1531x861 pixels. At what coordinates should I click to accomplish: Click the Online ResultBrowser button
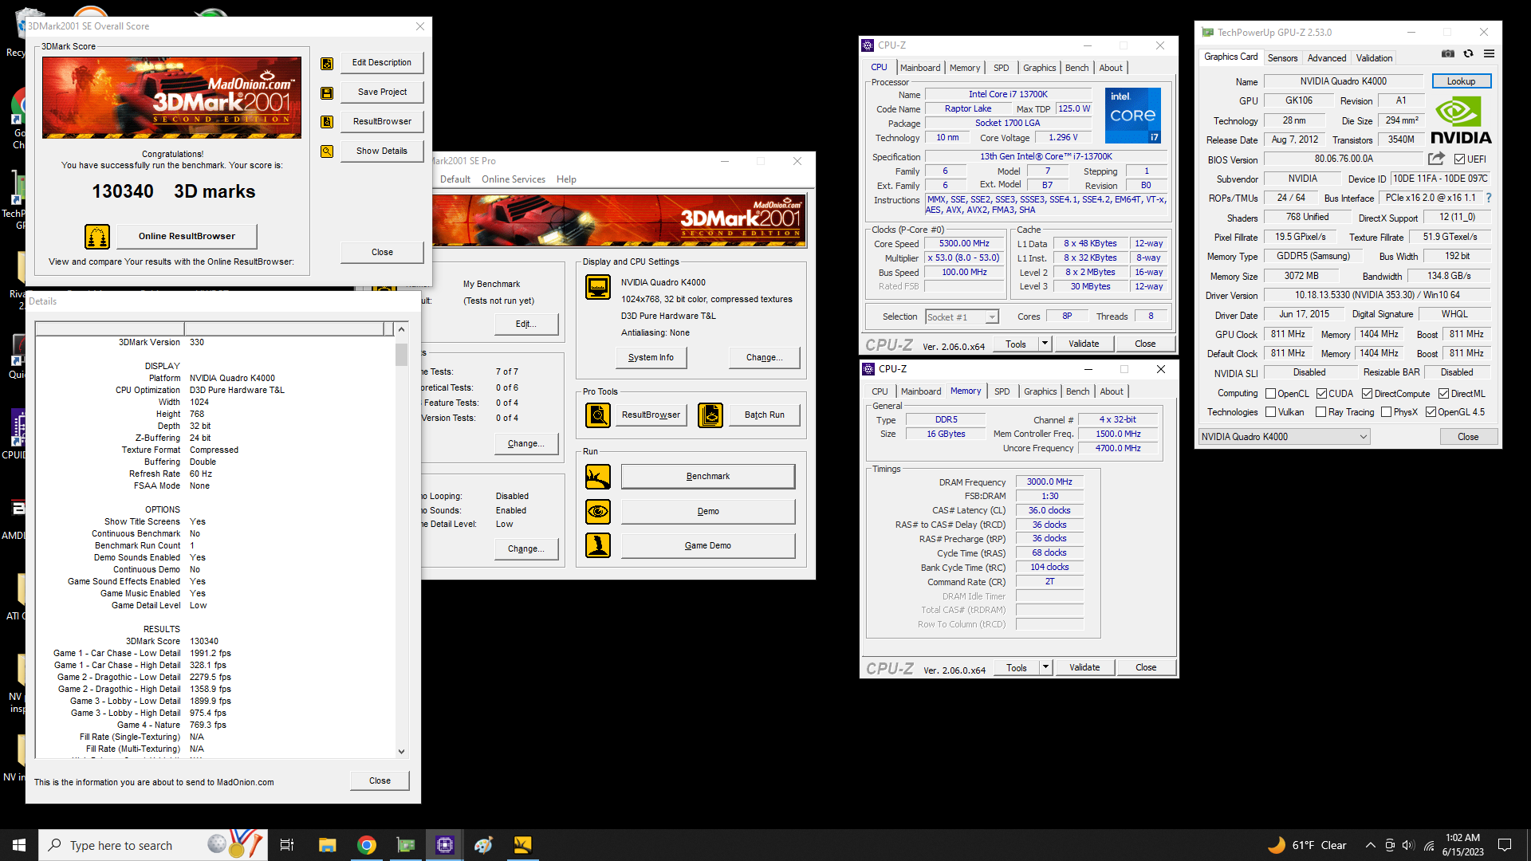click(187, 236)
